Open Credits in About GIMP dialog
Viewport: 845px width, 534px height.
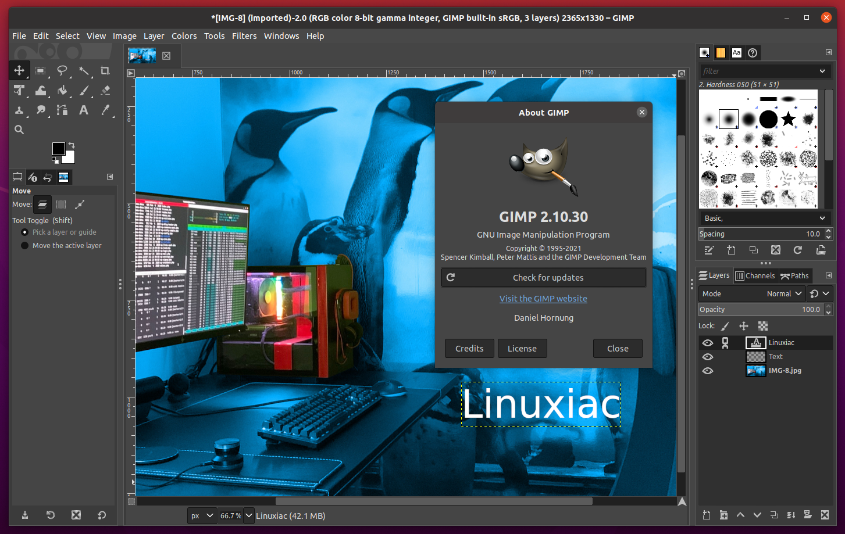[x=469, y=349]
